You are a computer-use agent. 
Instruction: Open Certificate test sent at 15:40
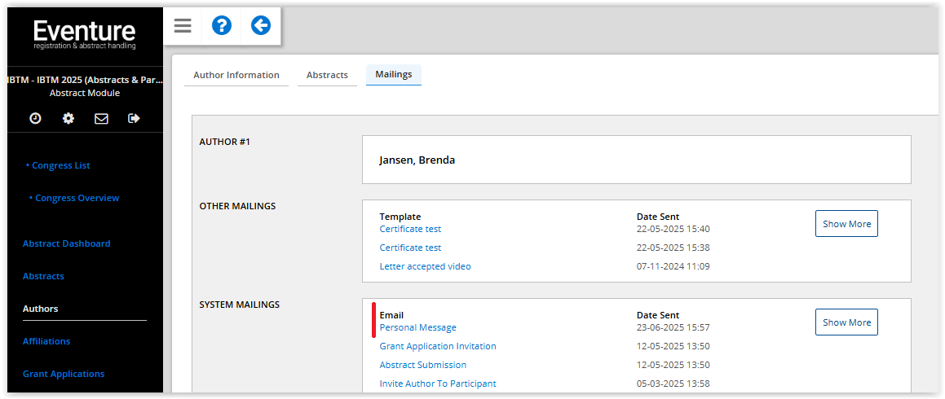[410, 230]
